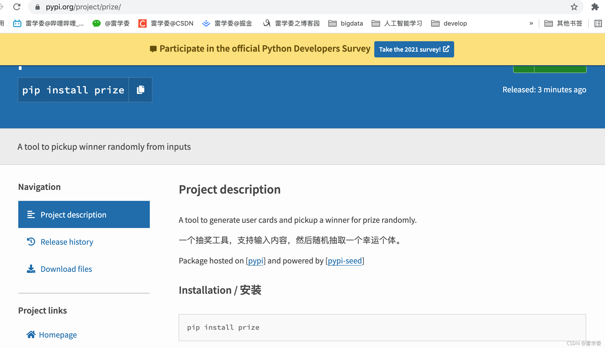Open the 雷学委@掘金 bookmark
The width and height of the screenshot is (605, 348).
pos(227,23)
